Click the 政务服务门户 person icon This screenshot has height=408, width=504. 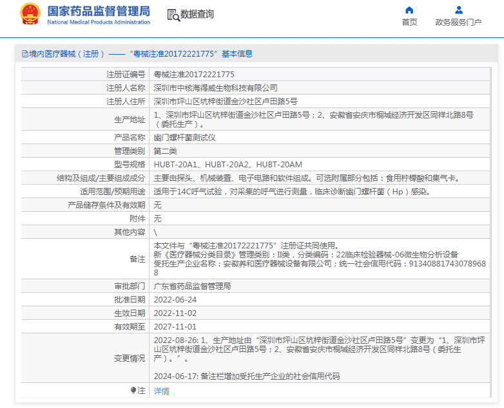[x=459, y=10]
